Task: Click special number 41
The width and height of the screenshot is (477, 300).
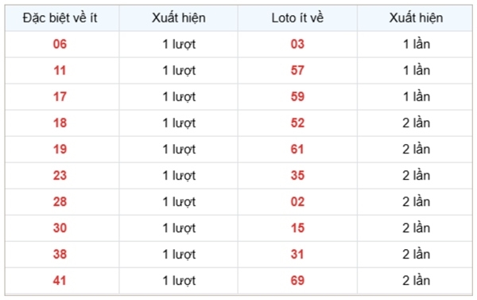Action: [x=60, y=281]
